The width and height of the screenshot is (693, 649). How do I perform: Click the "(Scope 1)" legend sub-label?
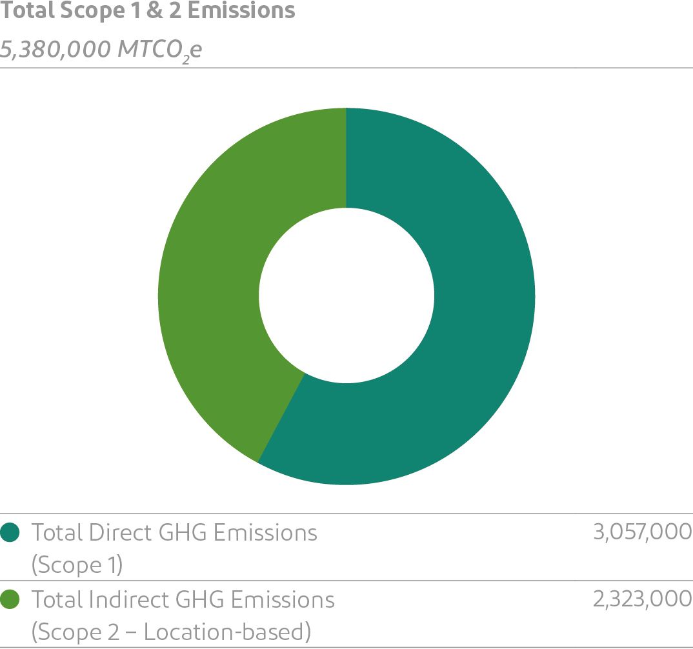pyautogui.click(x=77, y=564)
